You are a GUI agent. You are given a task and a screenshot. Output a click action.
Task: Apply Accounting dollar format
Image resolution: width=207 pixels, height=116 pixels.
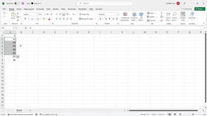click(100, 19)
